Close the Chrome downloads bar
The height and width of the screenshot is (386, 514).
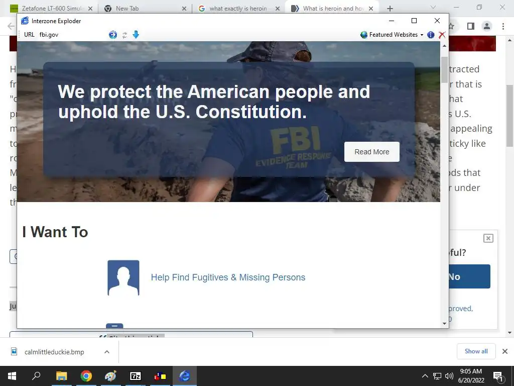(x=505, y=351)
